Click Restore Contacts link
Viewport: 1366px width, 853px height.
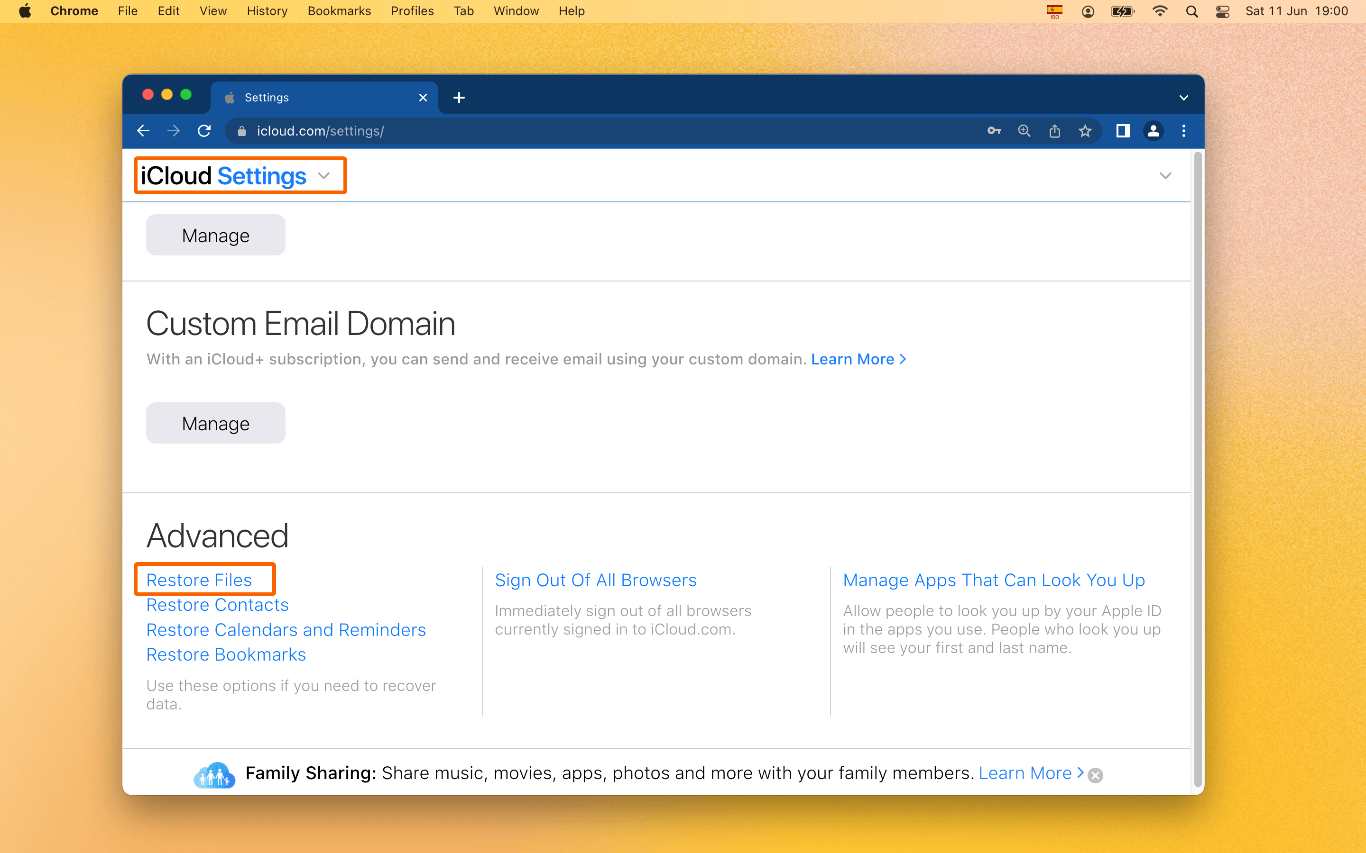(x=217, y=605)
